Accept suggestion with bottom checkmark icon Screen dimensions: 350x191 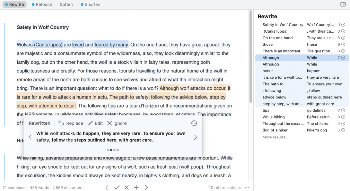(117, 188)
